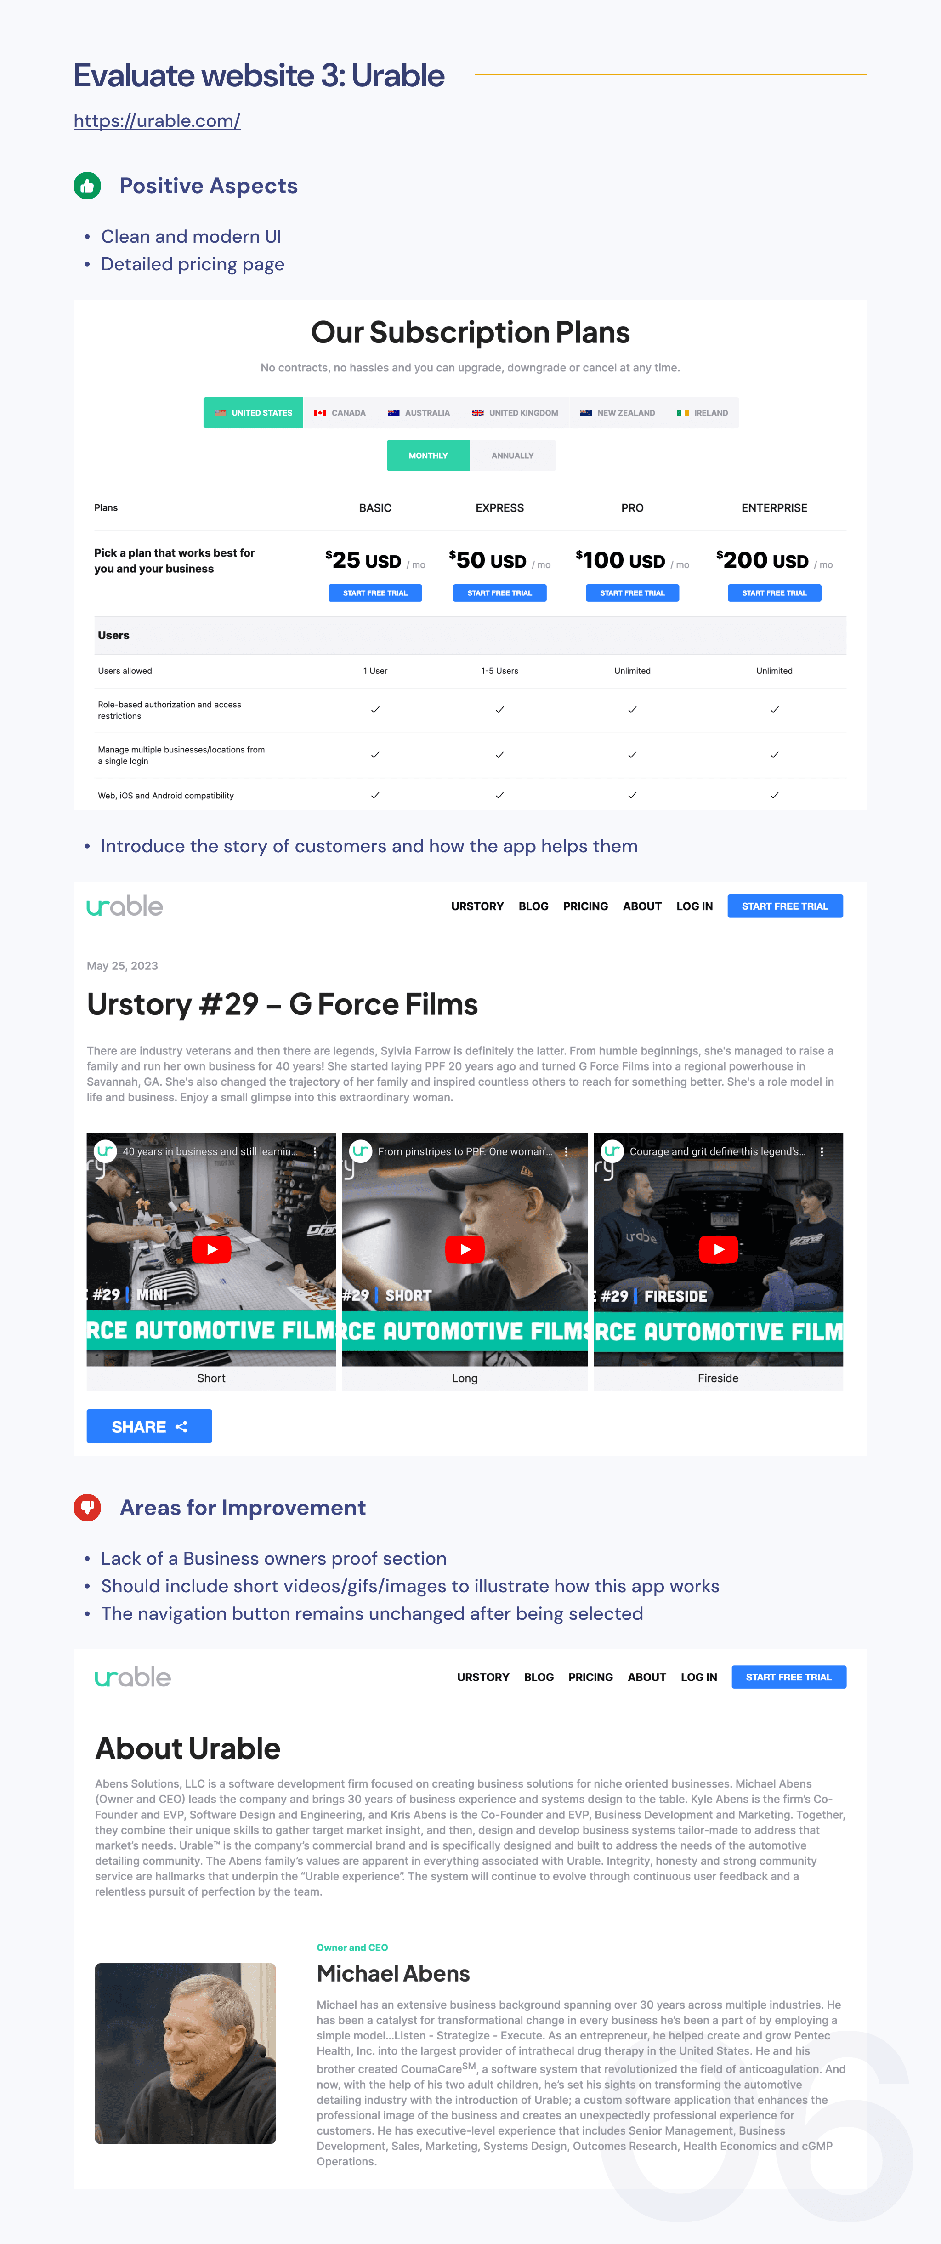
Task: Click the red thumbs-down Areas for Improvement icon
Action: pyautogui.click(x=87, y=1507)
